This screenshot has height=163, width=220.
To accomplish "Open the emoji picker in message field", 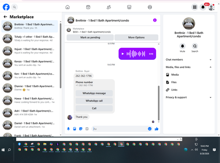I will coord(150,129).
